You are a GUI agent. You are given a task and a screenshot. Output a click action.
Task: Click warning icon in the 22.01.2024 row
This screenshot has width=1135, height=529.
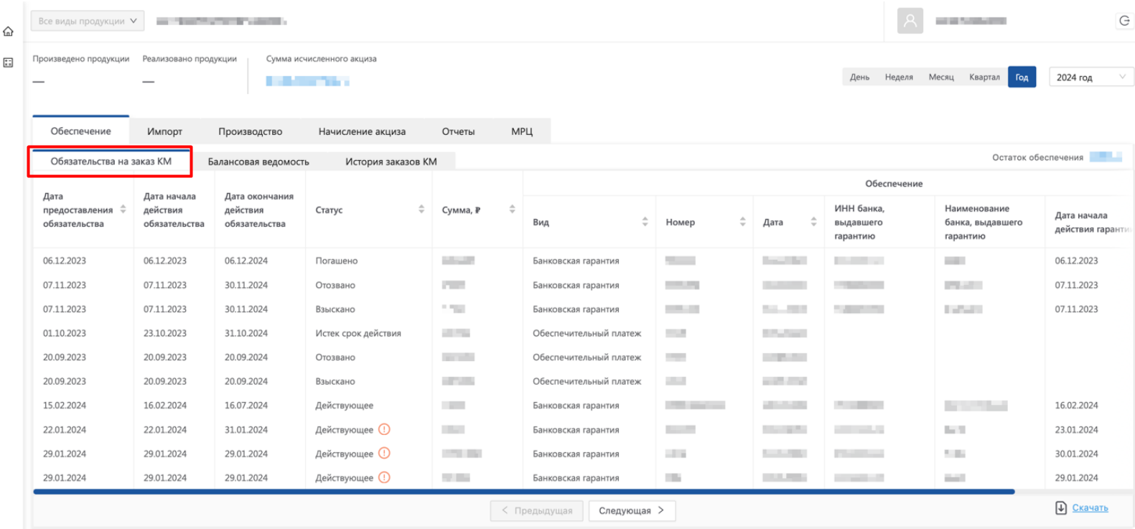[384, 429]
